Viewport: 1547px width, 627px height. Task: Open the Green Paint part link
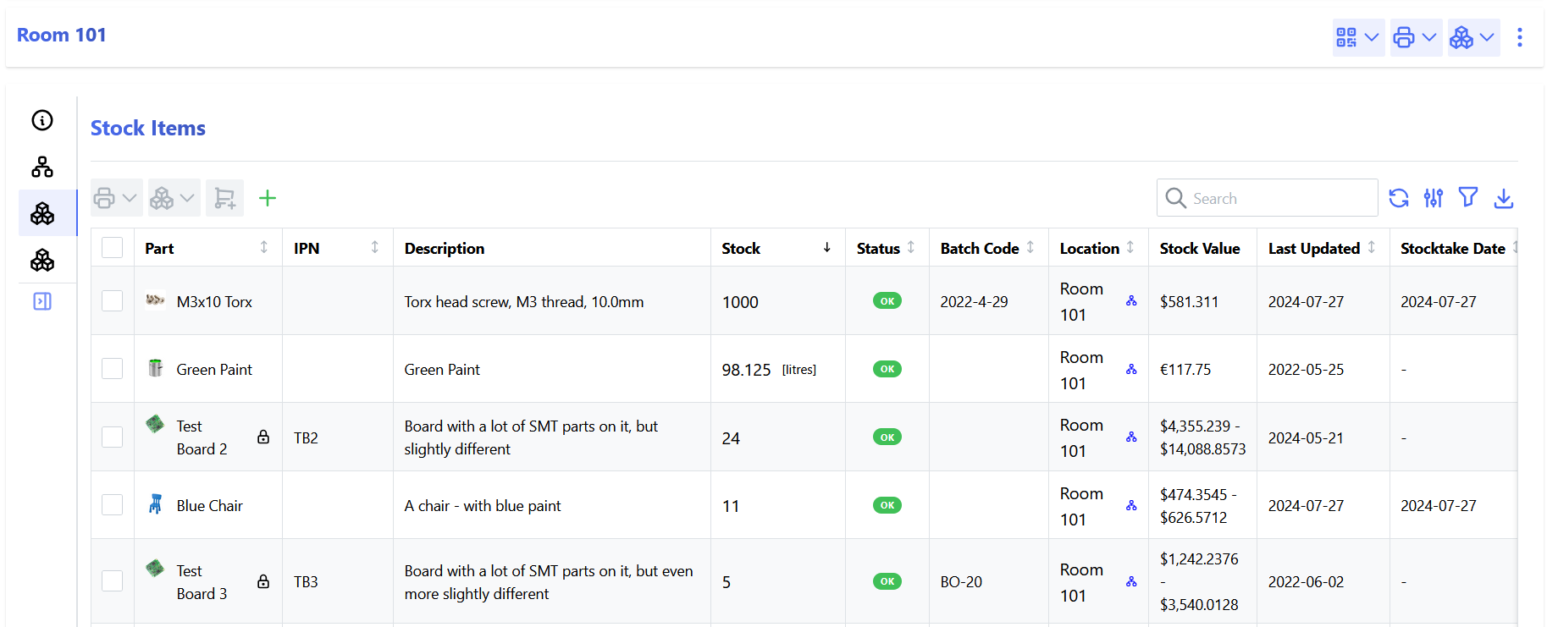coord(214,370)
